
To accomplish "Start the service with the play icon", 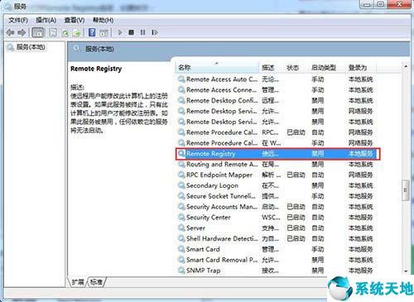I will click(x=120, y=32).
